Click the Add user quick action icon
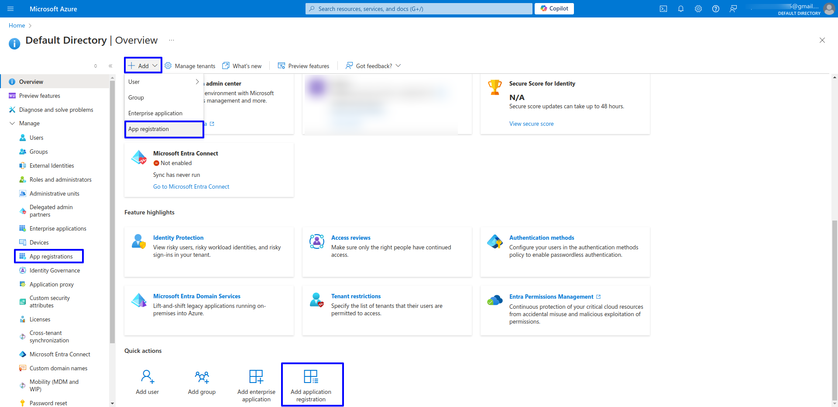Viewport: 838px width, 407px height. click(x=148, y=376)
